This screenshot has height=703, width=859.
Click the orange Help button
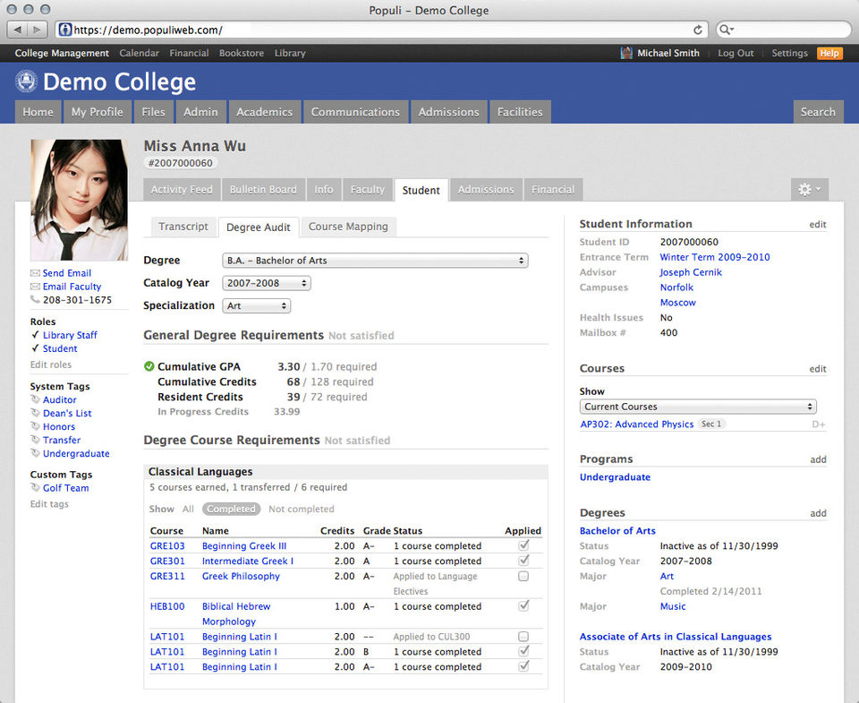tap(829, 54)
